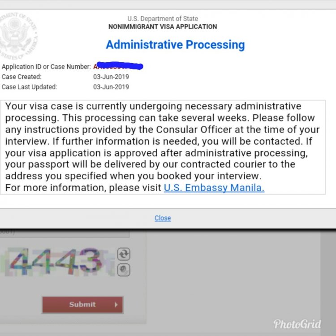This screenshot has width=336, height=336.
Task: Click the arrow on the Submit button
Action: (116, 305)
